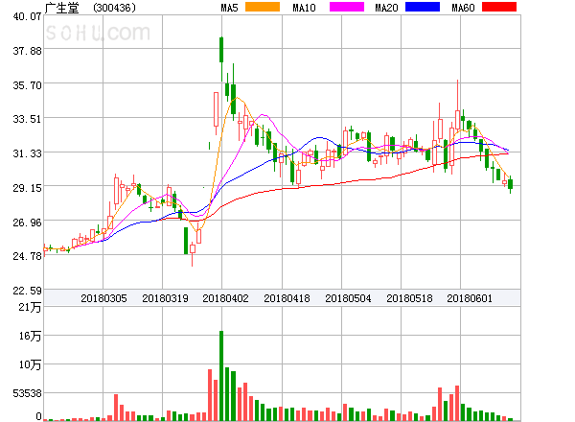Click the 10万 volume axis label

pyautogui.click(x=30, y=364)
